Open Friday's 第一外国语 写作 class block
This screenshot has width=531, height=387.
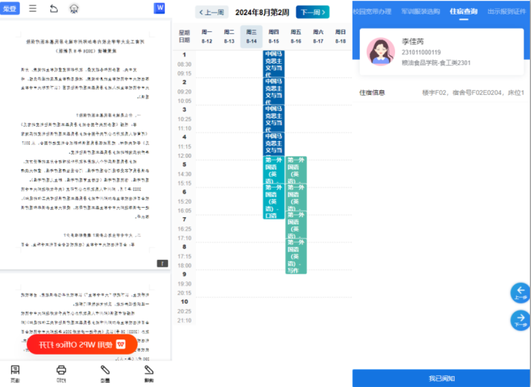pos(296,256)
